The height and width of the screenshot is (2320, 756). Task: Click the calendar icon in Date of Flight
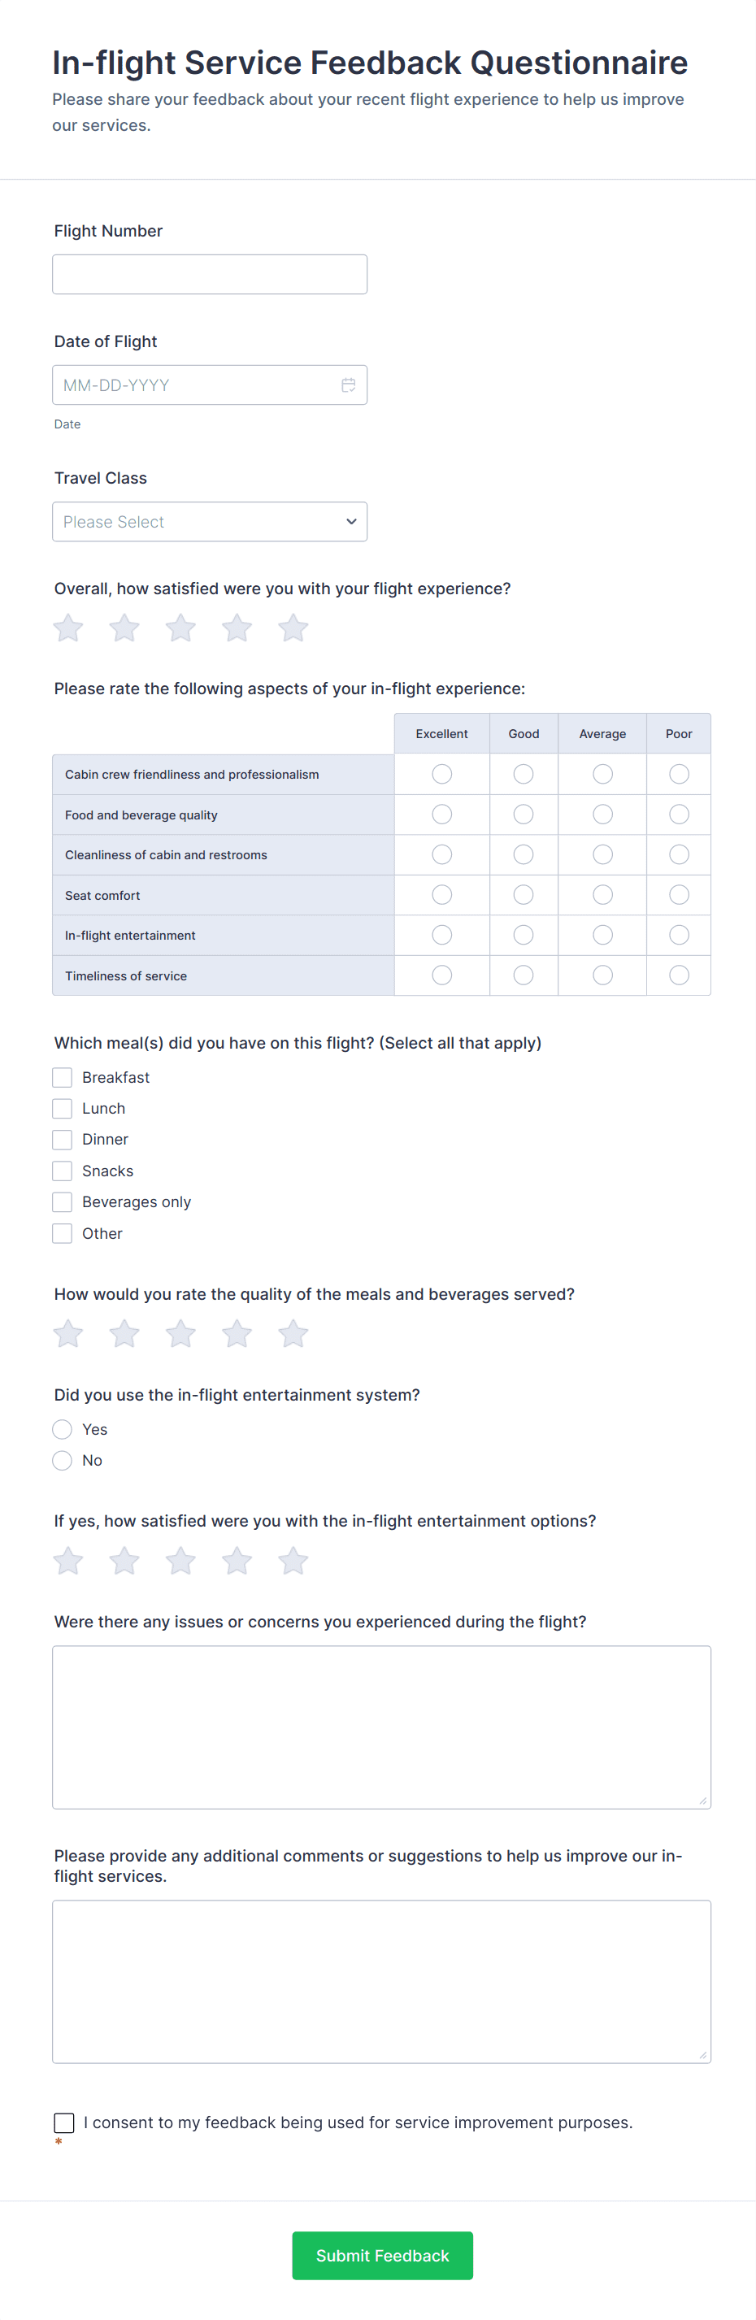(348, 385)
